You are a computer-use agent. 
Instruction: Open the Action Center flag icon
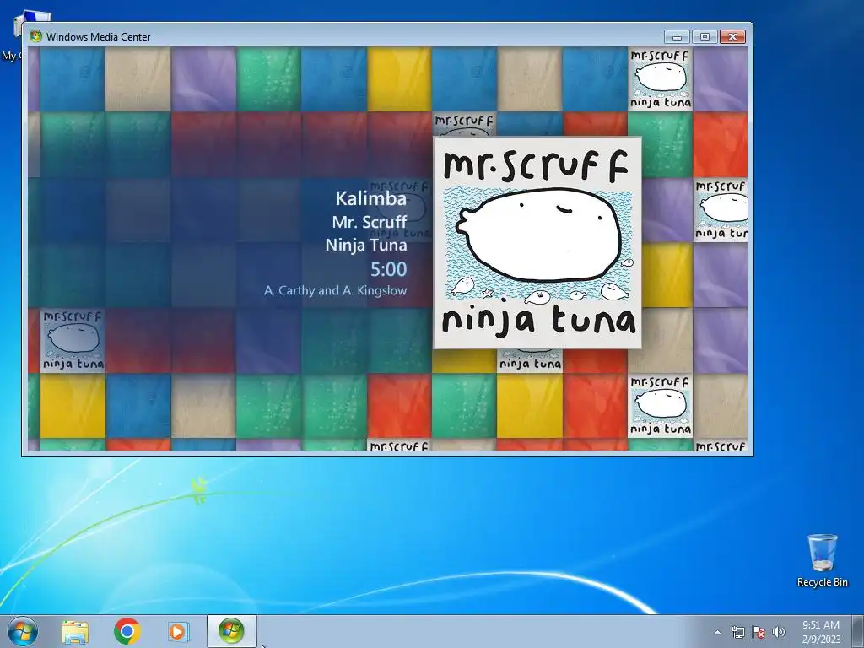pos(759,632)
